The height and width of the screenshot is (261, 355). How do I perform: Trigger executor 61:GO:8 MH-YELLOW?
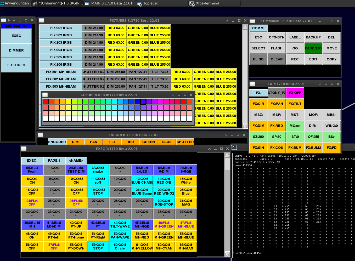[x=142, y=247]
